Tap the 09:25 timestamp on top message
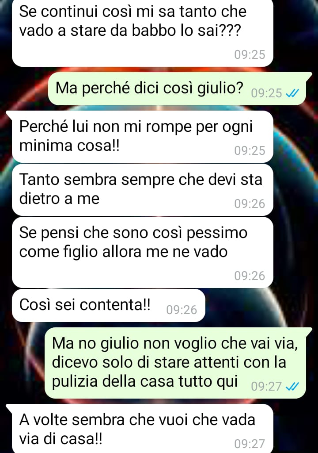 pos(250,54)
